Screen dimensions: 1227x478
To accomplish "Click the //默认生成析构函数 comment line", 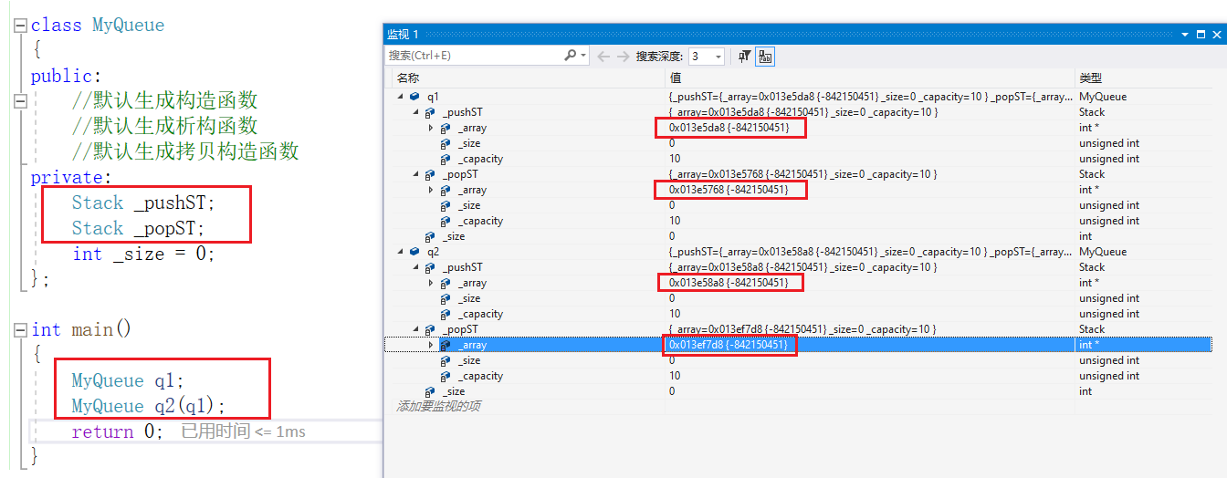I will tap(164, 126).
